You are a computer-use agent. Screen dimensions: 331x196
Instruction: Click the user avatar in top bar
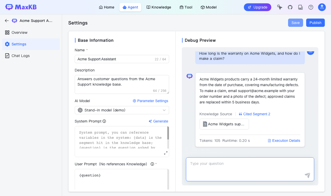tap(322, 7)
